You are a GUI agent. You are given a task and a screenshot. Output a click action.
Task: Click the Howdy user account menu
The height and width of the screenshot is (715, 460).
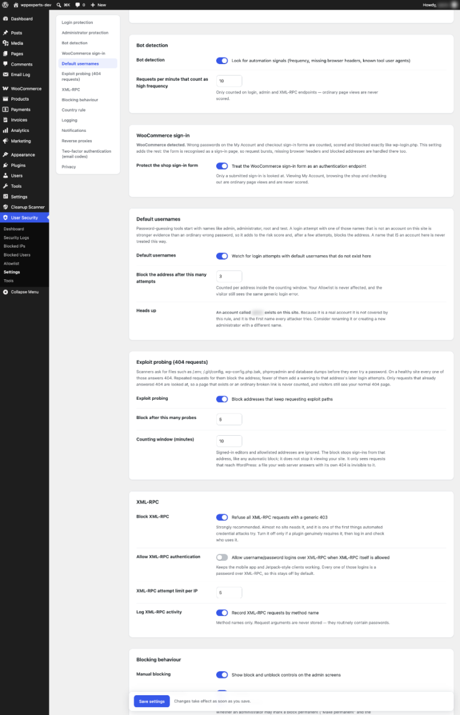coord(440,5)
